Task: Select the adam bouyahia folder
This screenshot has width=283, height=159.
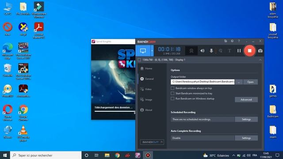Action: 273,10
